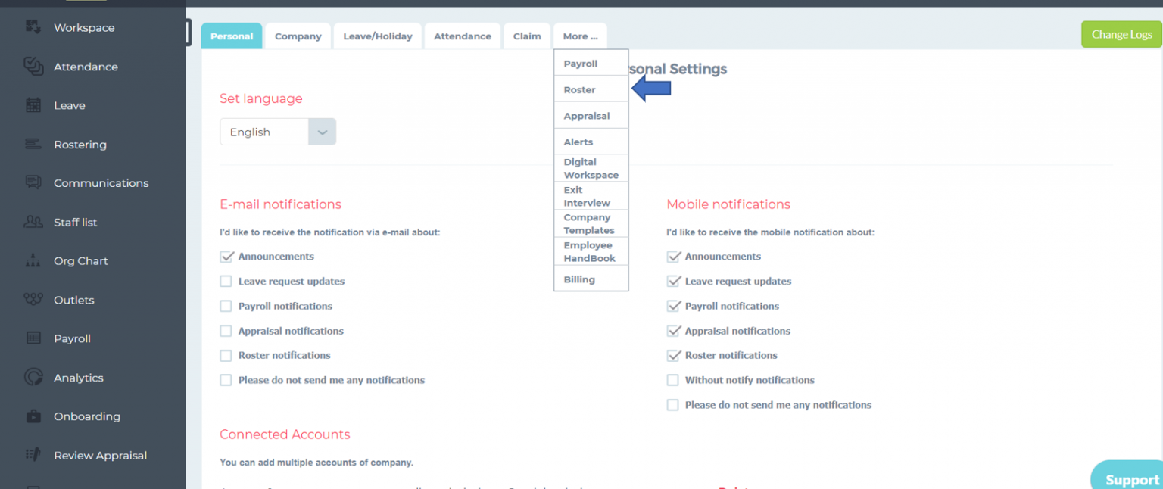Check 'Please do not send me any notifications'

point(226,380)
